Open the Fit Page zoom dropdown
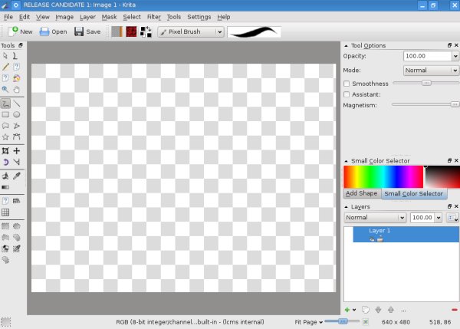460x329 pixels. pyautogui.click(x=309, y=322)
